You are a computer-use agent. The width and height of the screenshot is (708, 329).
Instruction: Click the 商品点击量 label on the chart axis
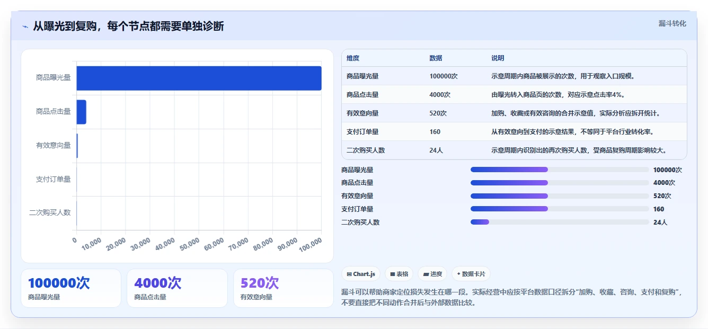coord(53,112)
